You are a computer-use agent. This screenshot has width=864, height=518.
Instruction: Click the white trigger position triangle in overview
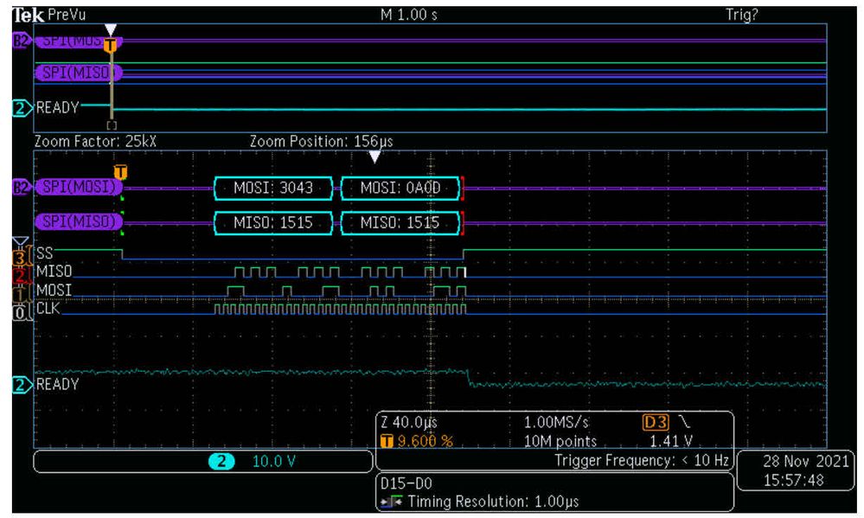(111, 29)
